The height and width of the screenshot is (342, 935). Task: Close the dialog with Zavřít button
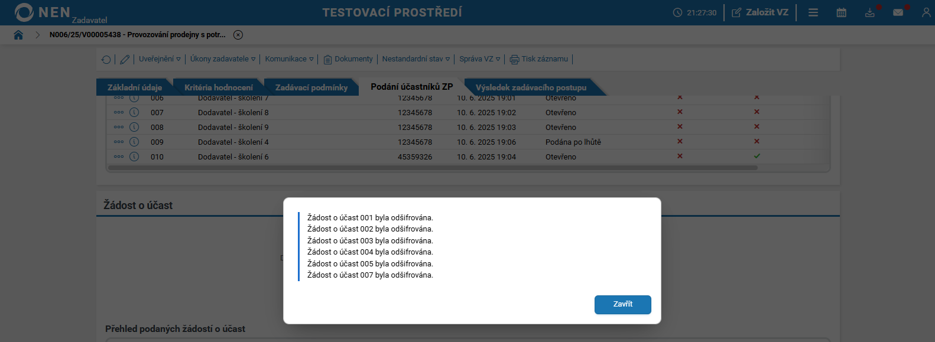pos(623,304)
